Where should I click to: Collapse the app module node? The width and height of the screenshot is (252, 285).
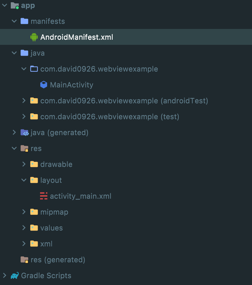pos(5,5)
